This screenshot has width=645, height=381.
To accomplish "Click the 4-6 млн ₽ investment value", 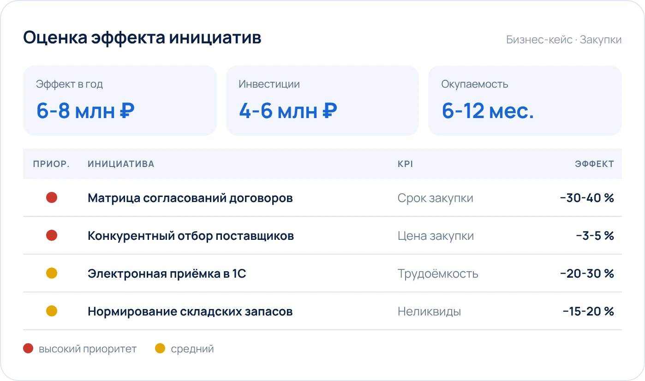I will (x=288, y=111).
